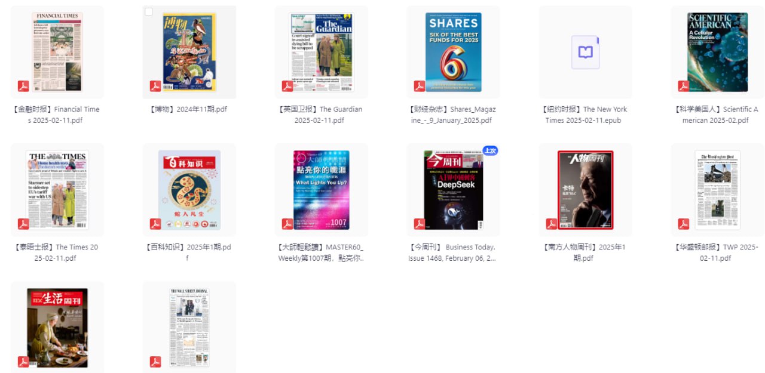Click the file name 【科学美国人】Scientific American 2025-02.pdf

pyautogui.click(x=717, y=115)
